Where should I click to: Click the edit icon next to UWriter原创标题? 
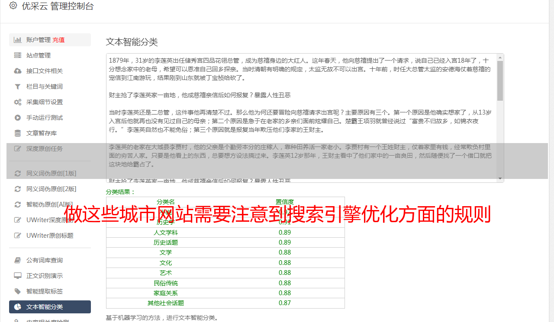click(x=18, y=236)
